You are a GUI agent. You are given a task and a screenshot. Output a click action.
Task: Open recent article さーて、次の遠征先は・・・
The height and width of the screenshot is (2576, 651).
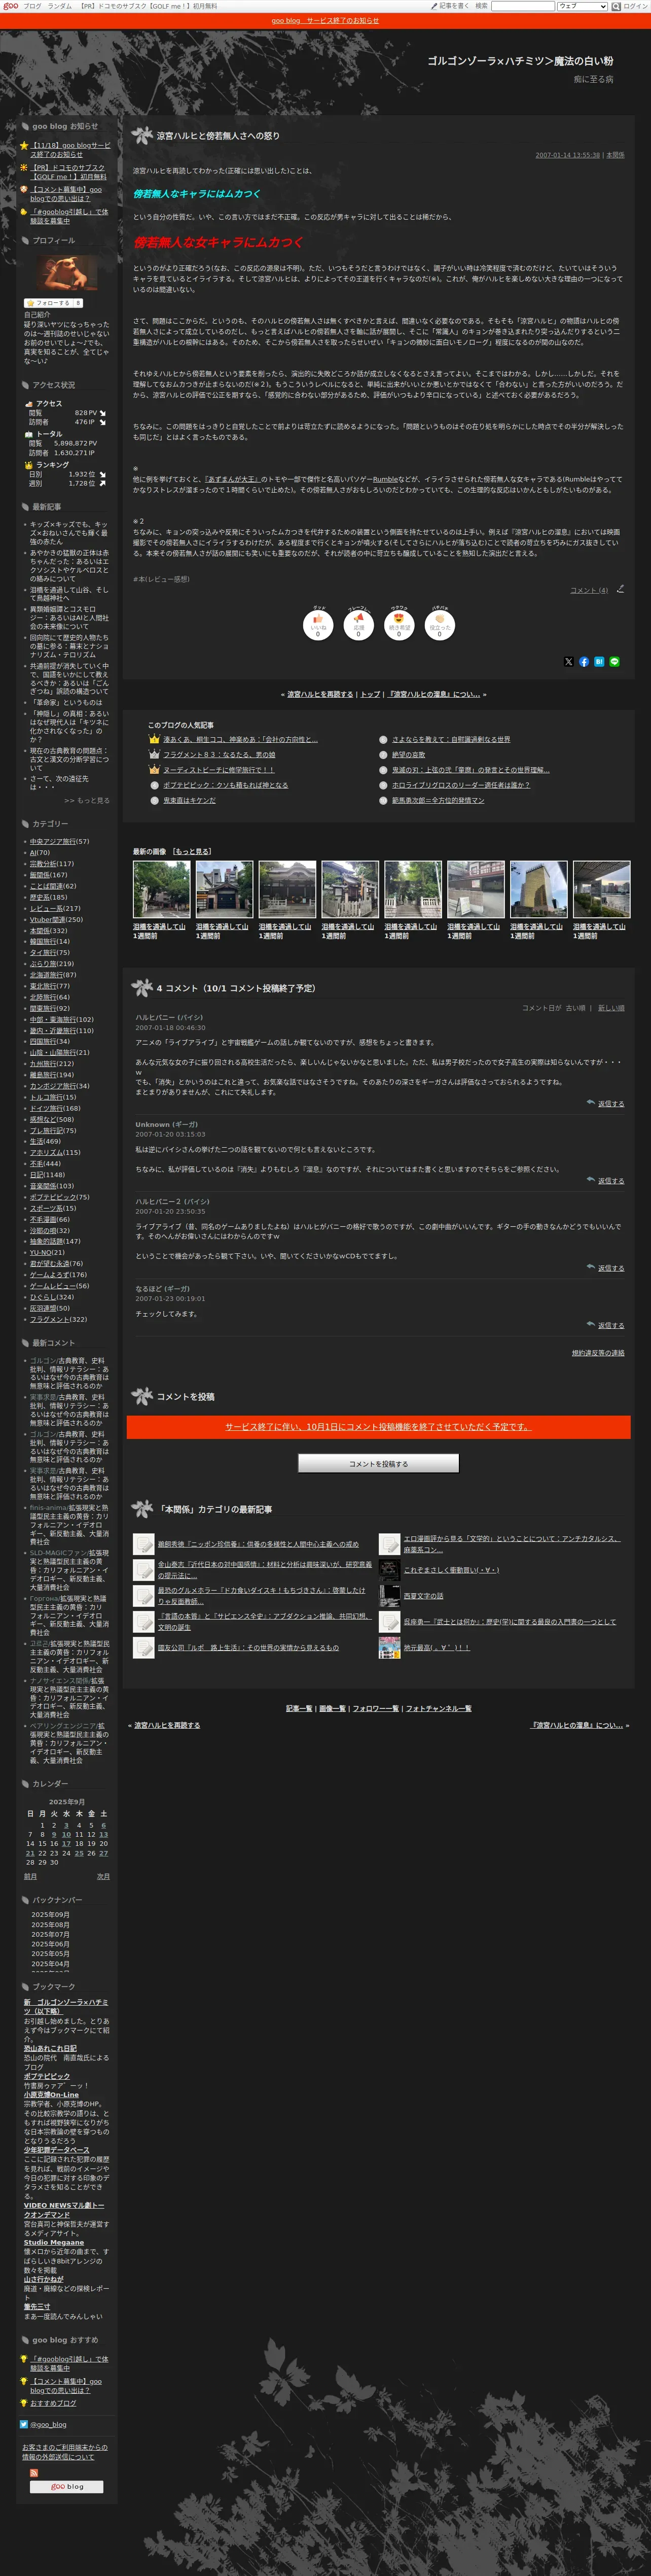(x=59, y=783)
